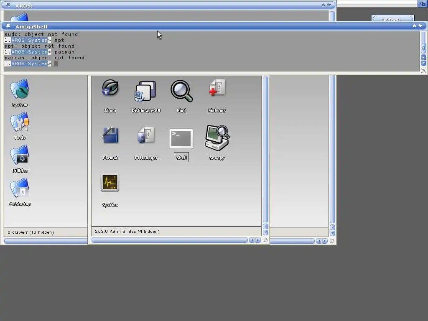428x321 pixels.
Task: Click the screen depth gadget in top-right corner
Action: coord(422,3)
